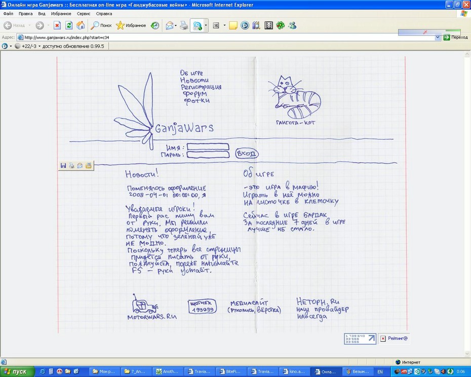Click the handwritten 'Об игре' menu link

click(191, 73)
